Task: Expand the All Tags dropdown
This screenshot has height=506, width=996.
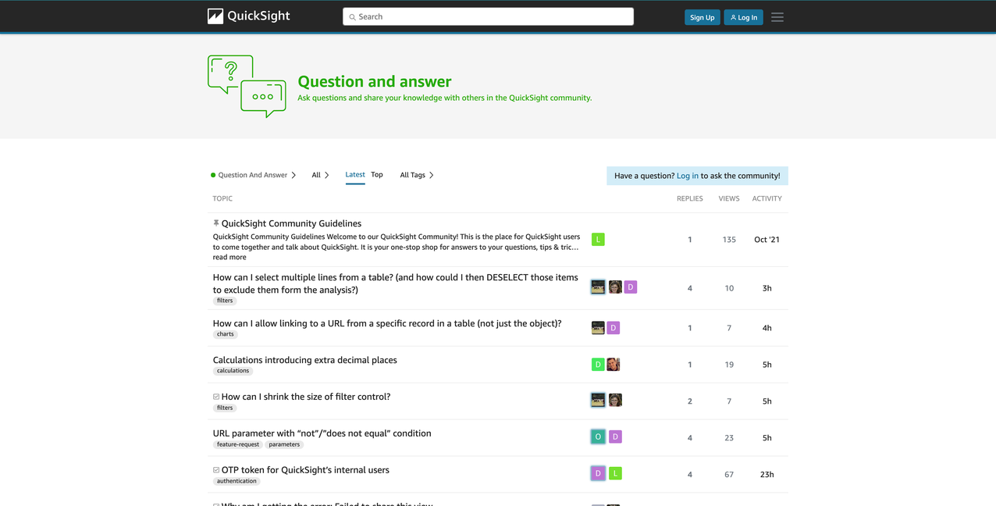Action: 417,175
